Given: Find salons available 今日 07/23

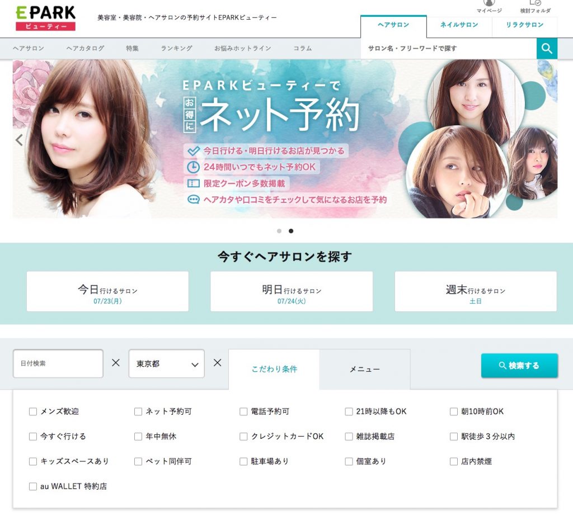Looking at the screenshot, I should [x=107, y=291].
